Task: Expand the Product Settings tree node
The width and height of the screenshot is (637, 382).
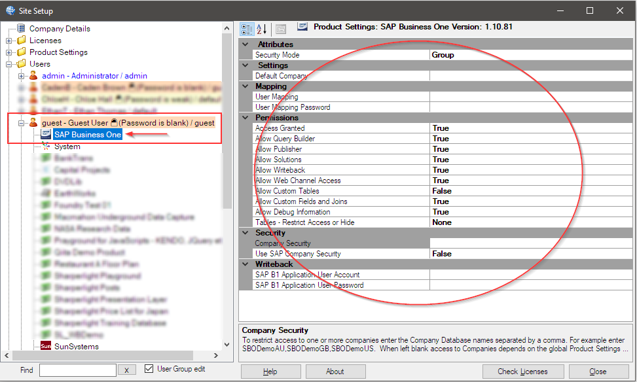Action: click(x=9, y=52)
